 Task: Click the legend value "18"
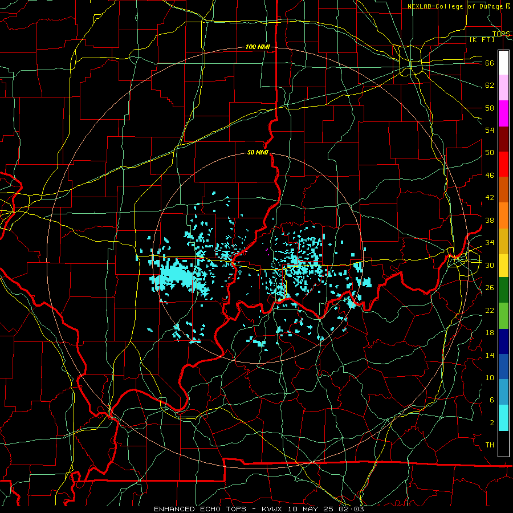490,333
